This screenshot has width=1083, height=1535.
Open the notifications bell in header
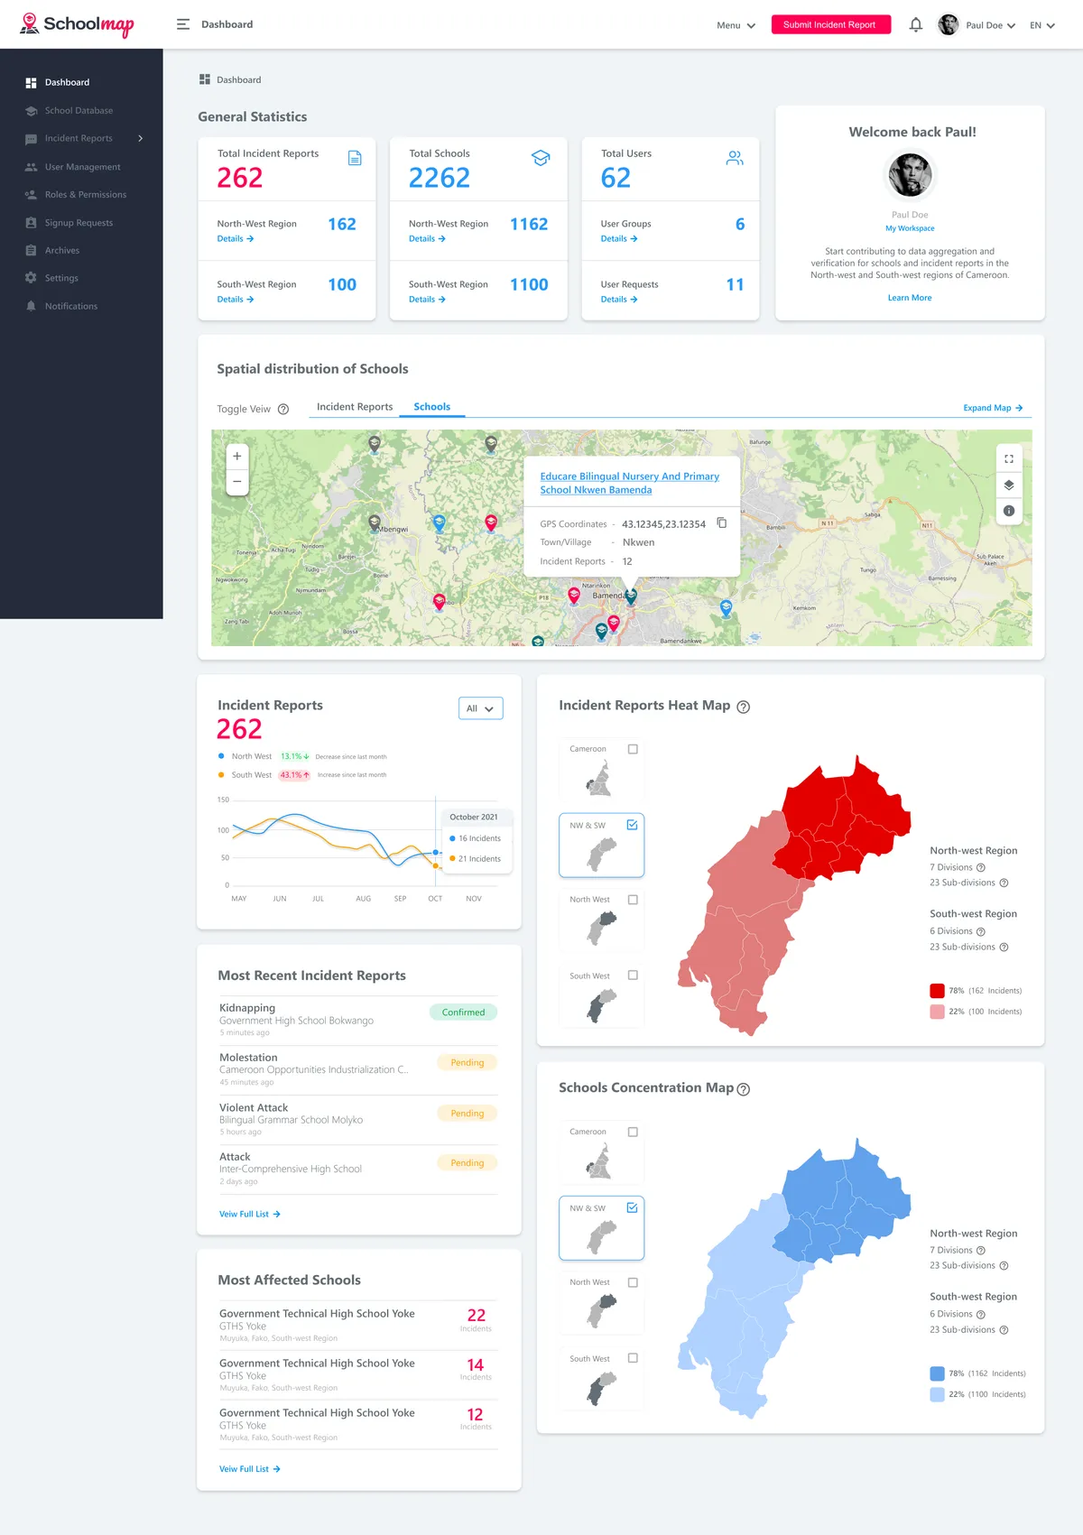[x=915, y=24]
